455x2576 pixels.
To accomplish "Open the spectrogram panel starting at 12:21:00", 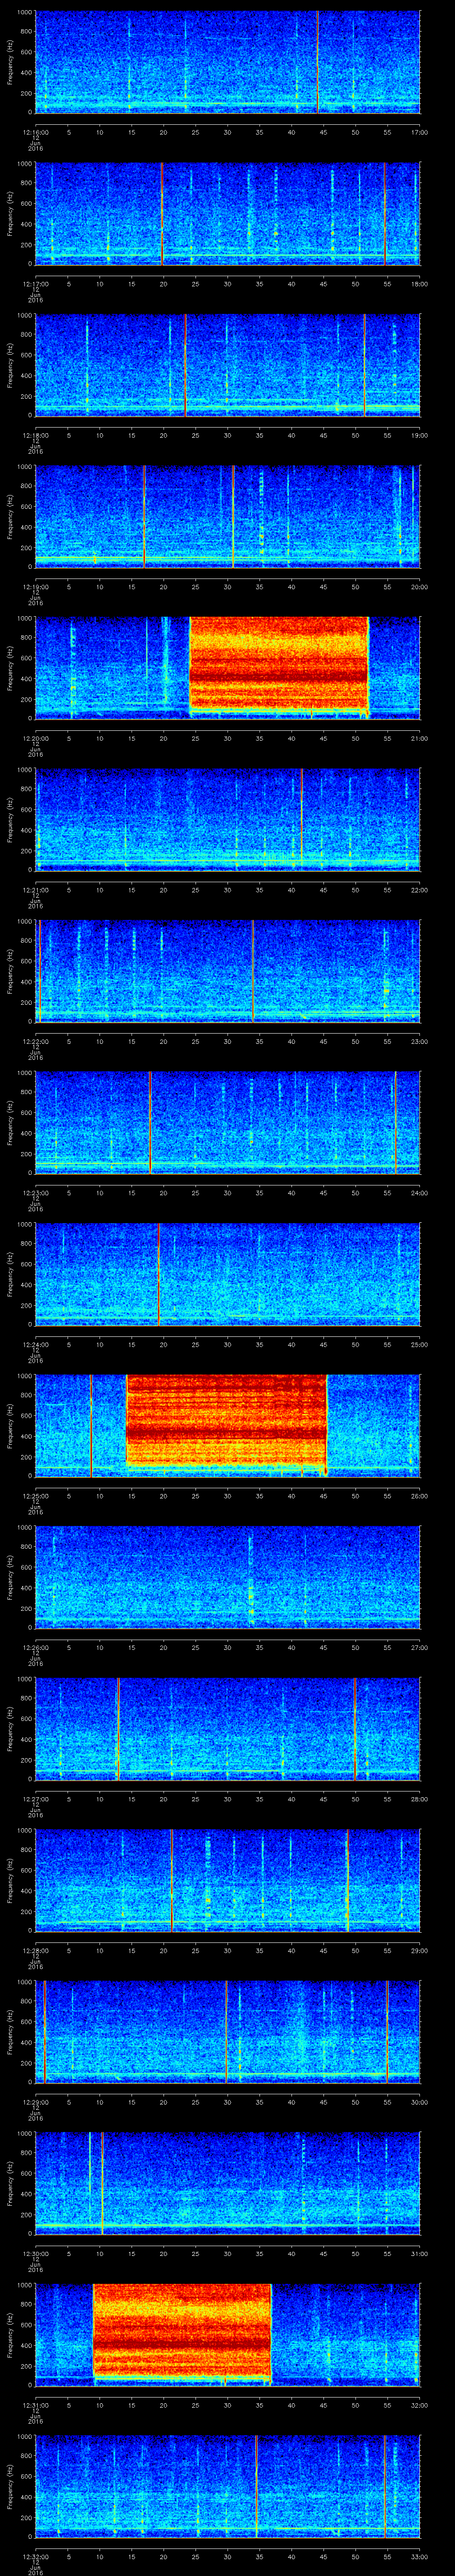I will tap(227, 819).
